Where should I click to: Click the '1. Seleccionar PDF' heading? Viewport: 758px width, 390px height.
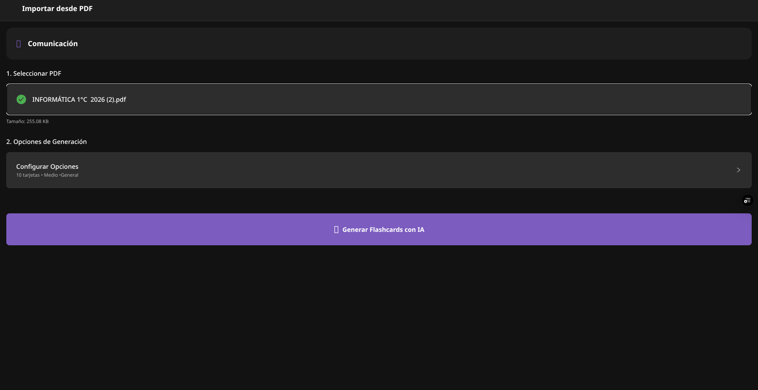coord(34,73)
